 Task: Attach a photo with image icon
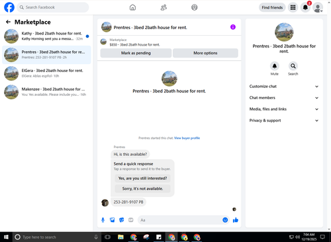pos(113,220)
